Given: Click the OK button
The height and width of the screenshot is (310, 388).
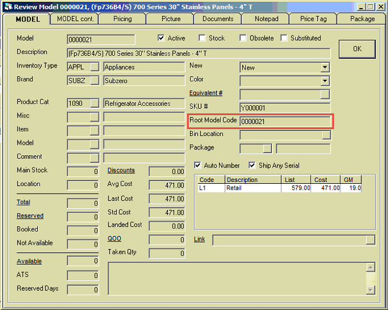Looking at the screenshot, I should [x=357, y=49].
